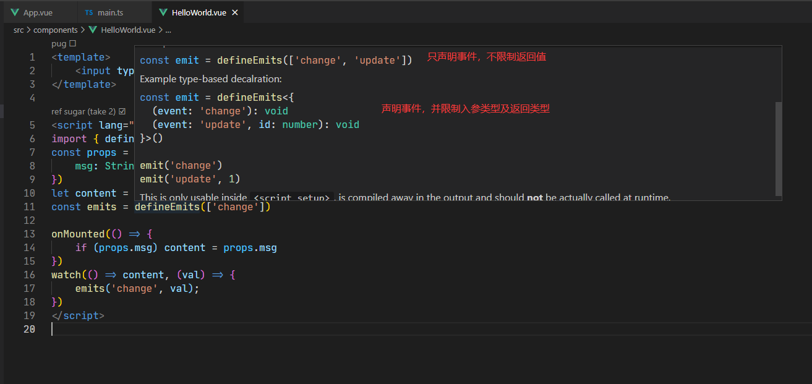Click the closing </script> tag
812x384 pixels.
point(78,315)
